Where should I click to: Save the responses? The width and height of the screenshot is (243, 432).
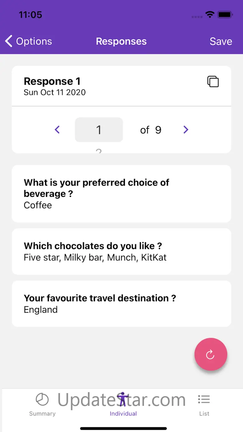pyautogui.click(x=221, y=41)
